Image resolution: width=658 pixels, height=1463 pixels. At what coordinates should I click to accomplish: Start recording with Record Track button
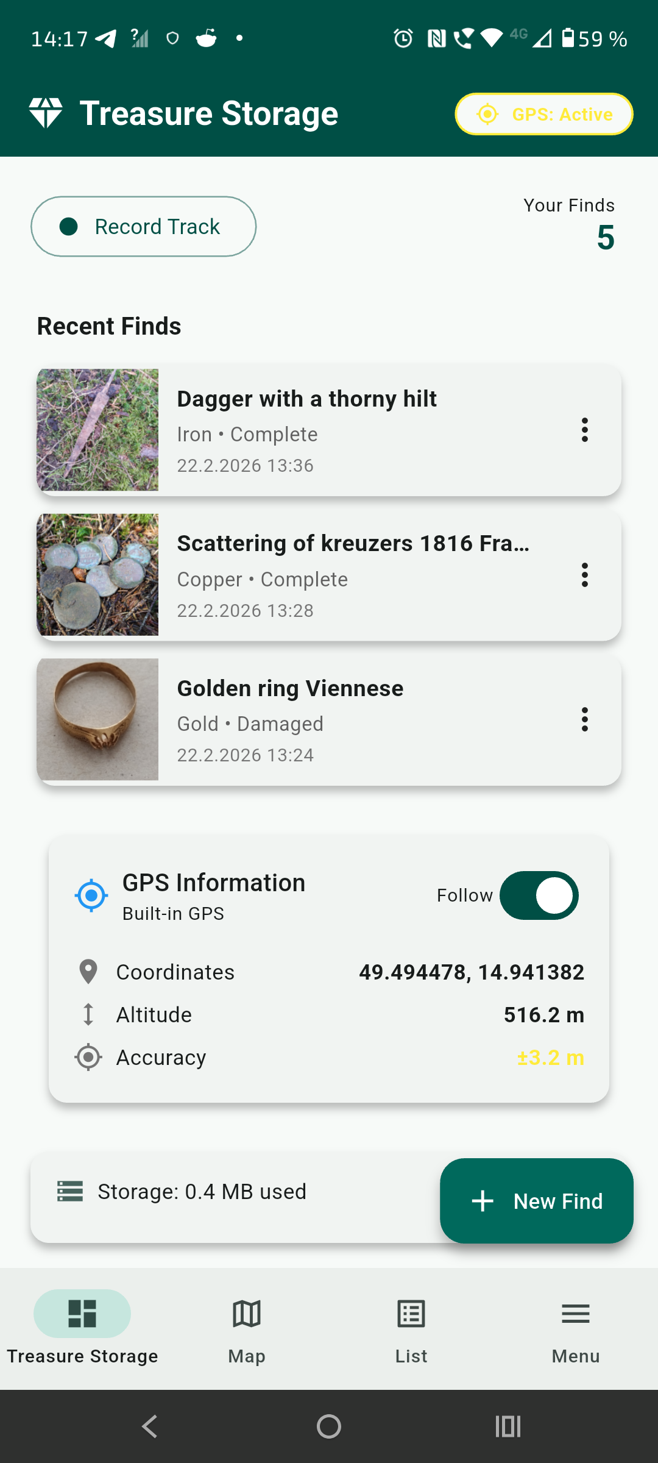coord(144,227)
